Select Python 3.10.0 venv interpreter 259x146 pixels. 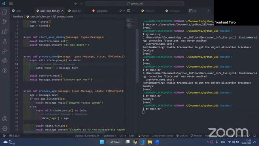coord(162,135)
